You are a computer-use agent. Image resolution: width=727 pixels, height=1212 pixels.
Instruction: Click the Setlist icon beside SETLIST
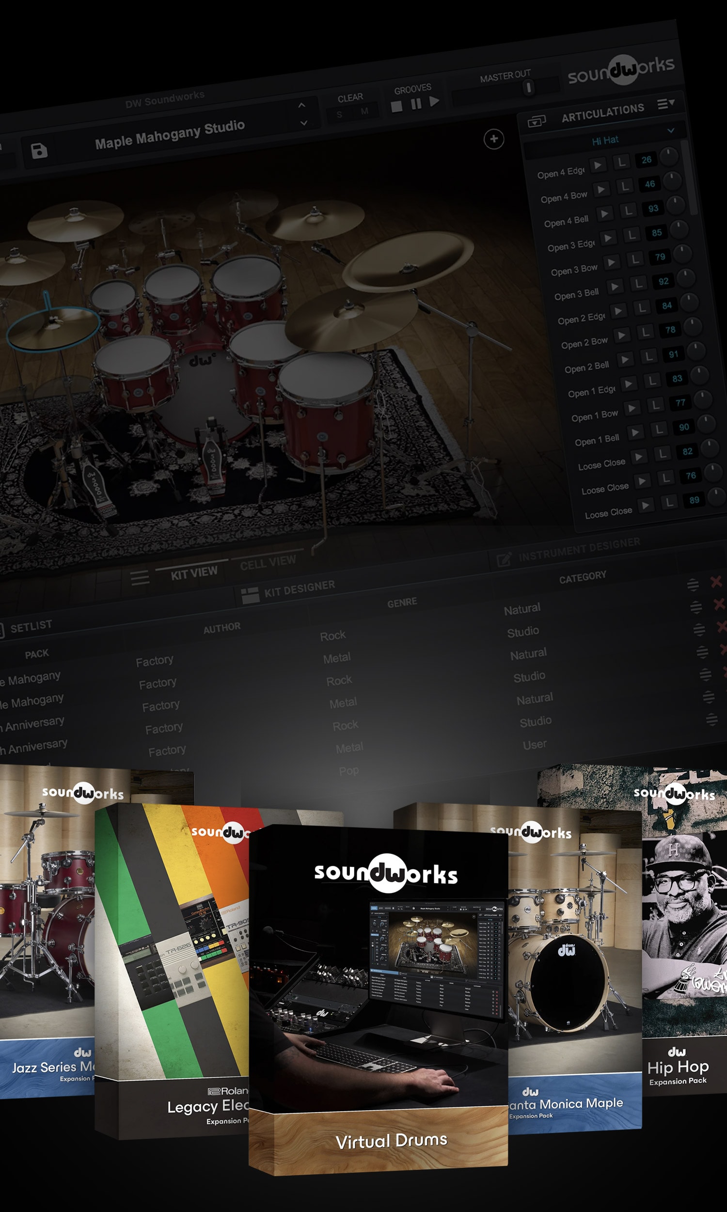(x=1, y=631)
